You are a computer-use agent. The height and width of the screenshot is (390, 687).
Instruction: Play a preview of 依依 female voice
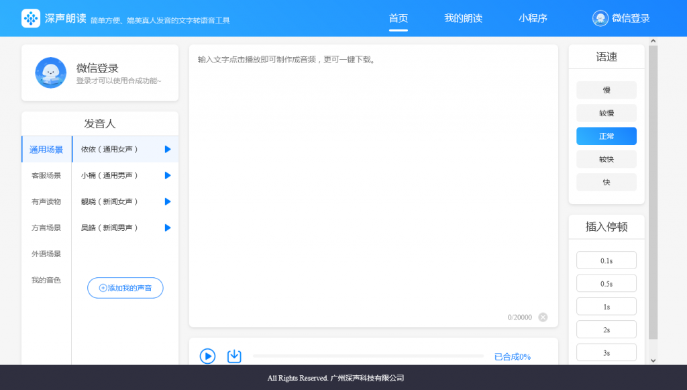(166, 149)
